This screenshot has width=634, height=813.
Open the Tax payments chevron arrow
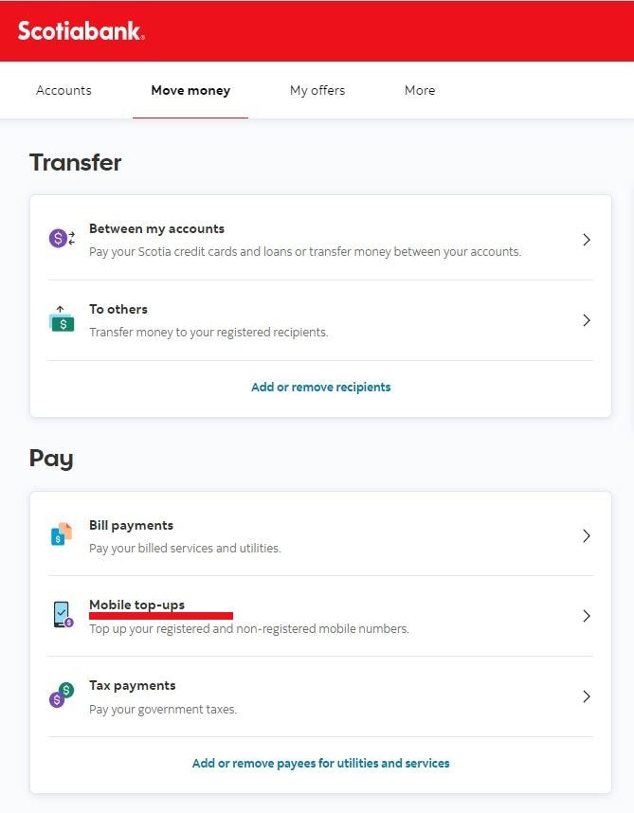[587, 696]
